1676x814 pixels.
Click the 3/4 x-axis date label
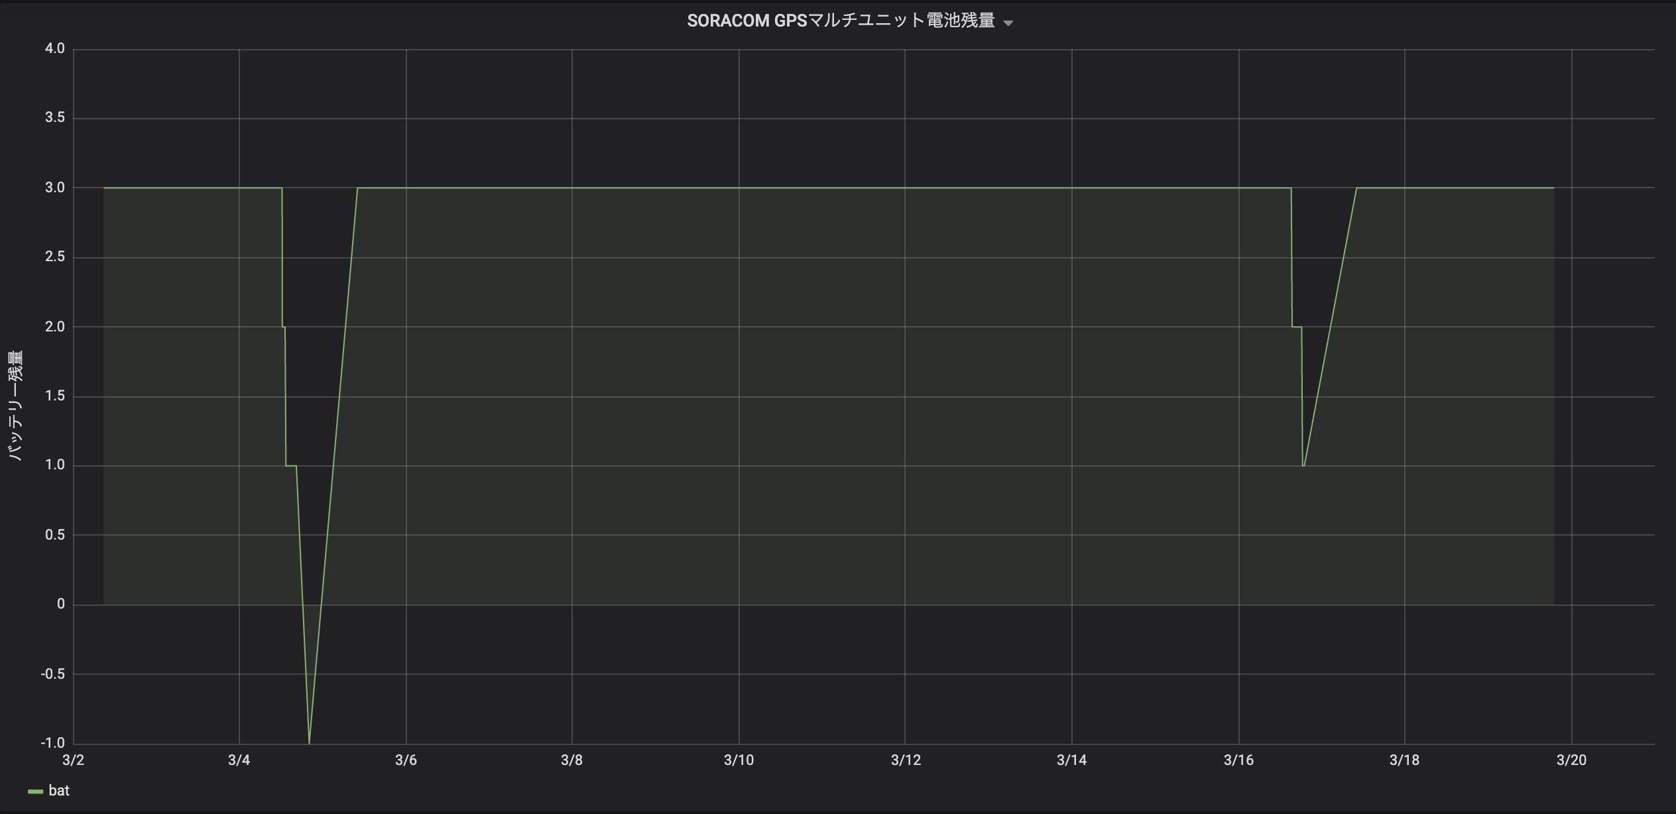point(239,760)
